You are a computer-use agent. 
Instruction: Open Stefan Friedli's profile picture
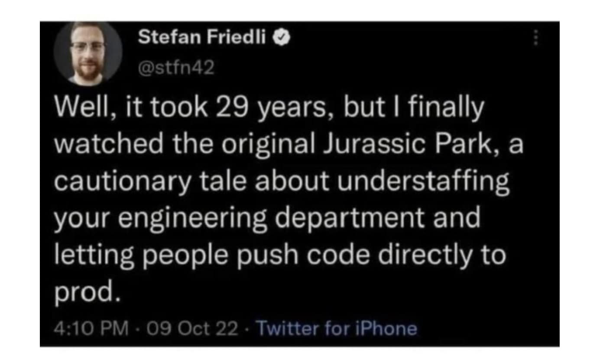88,54
